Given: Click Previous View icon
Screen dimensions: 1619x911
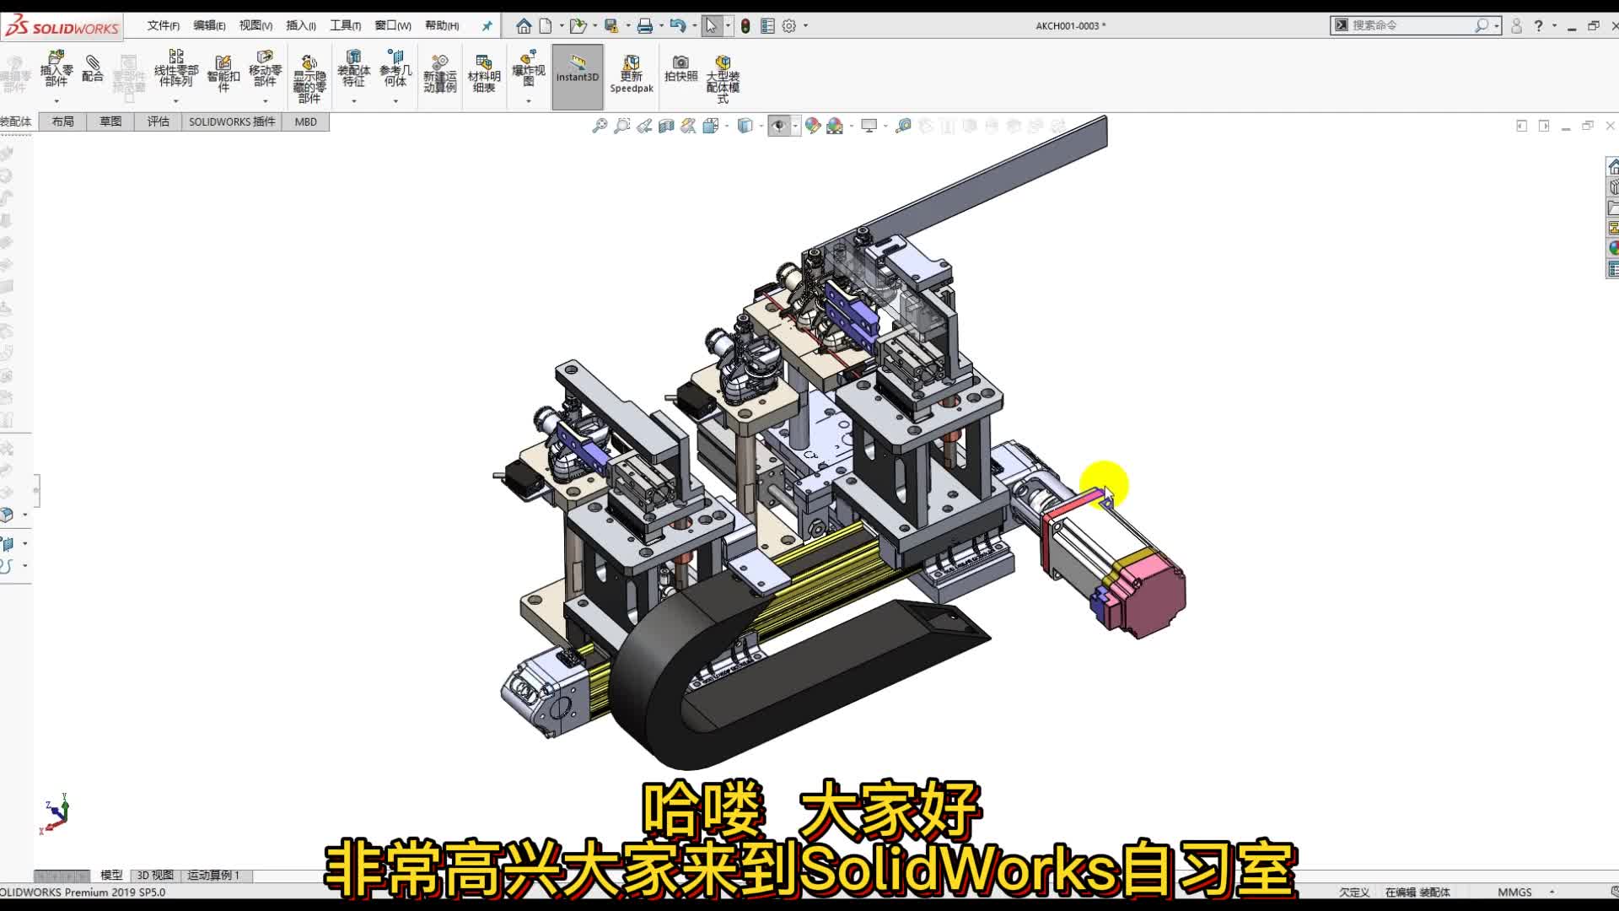Looking at the screenshot, I should pyautogui.click(x=644, y=126).
